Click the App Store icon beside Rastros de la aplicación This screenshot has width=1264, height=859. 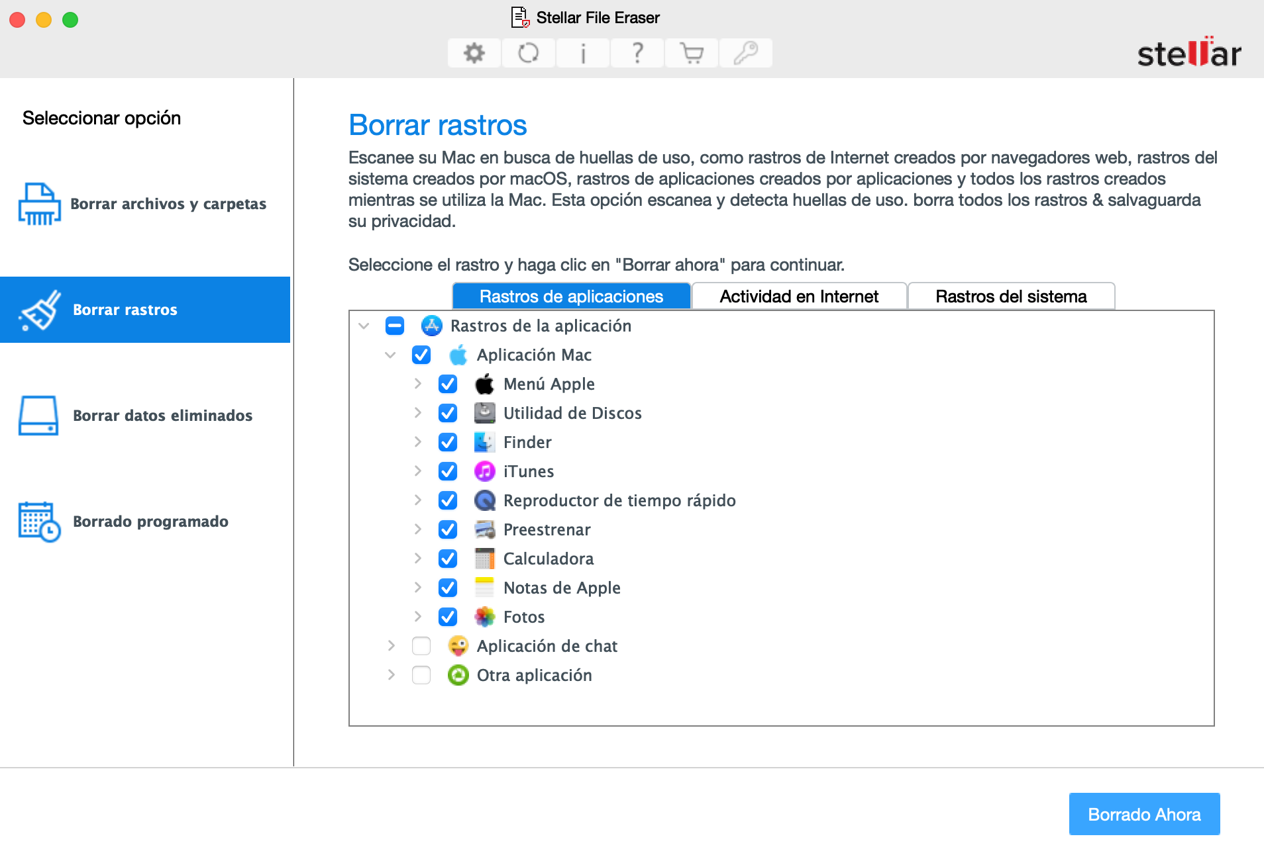click(432, 326)
